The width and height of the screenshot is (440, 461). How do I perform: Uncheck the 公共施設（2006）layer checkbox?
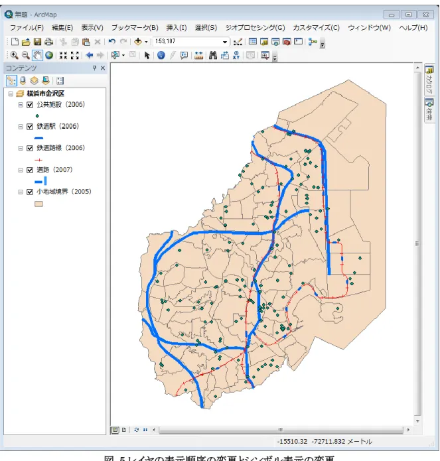click(x=30, y=105)
